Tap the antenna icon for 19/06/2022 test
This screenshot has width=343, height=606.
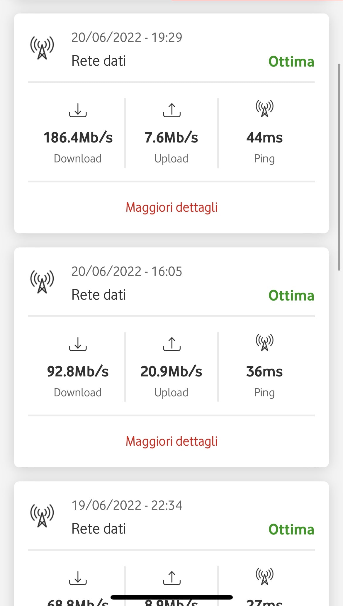[x=42, y=515]
